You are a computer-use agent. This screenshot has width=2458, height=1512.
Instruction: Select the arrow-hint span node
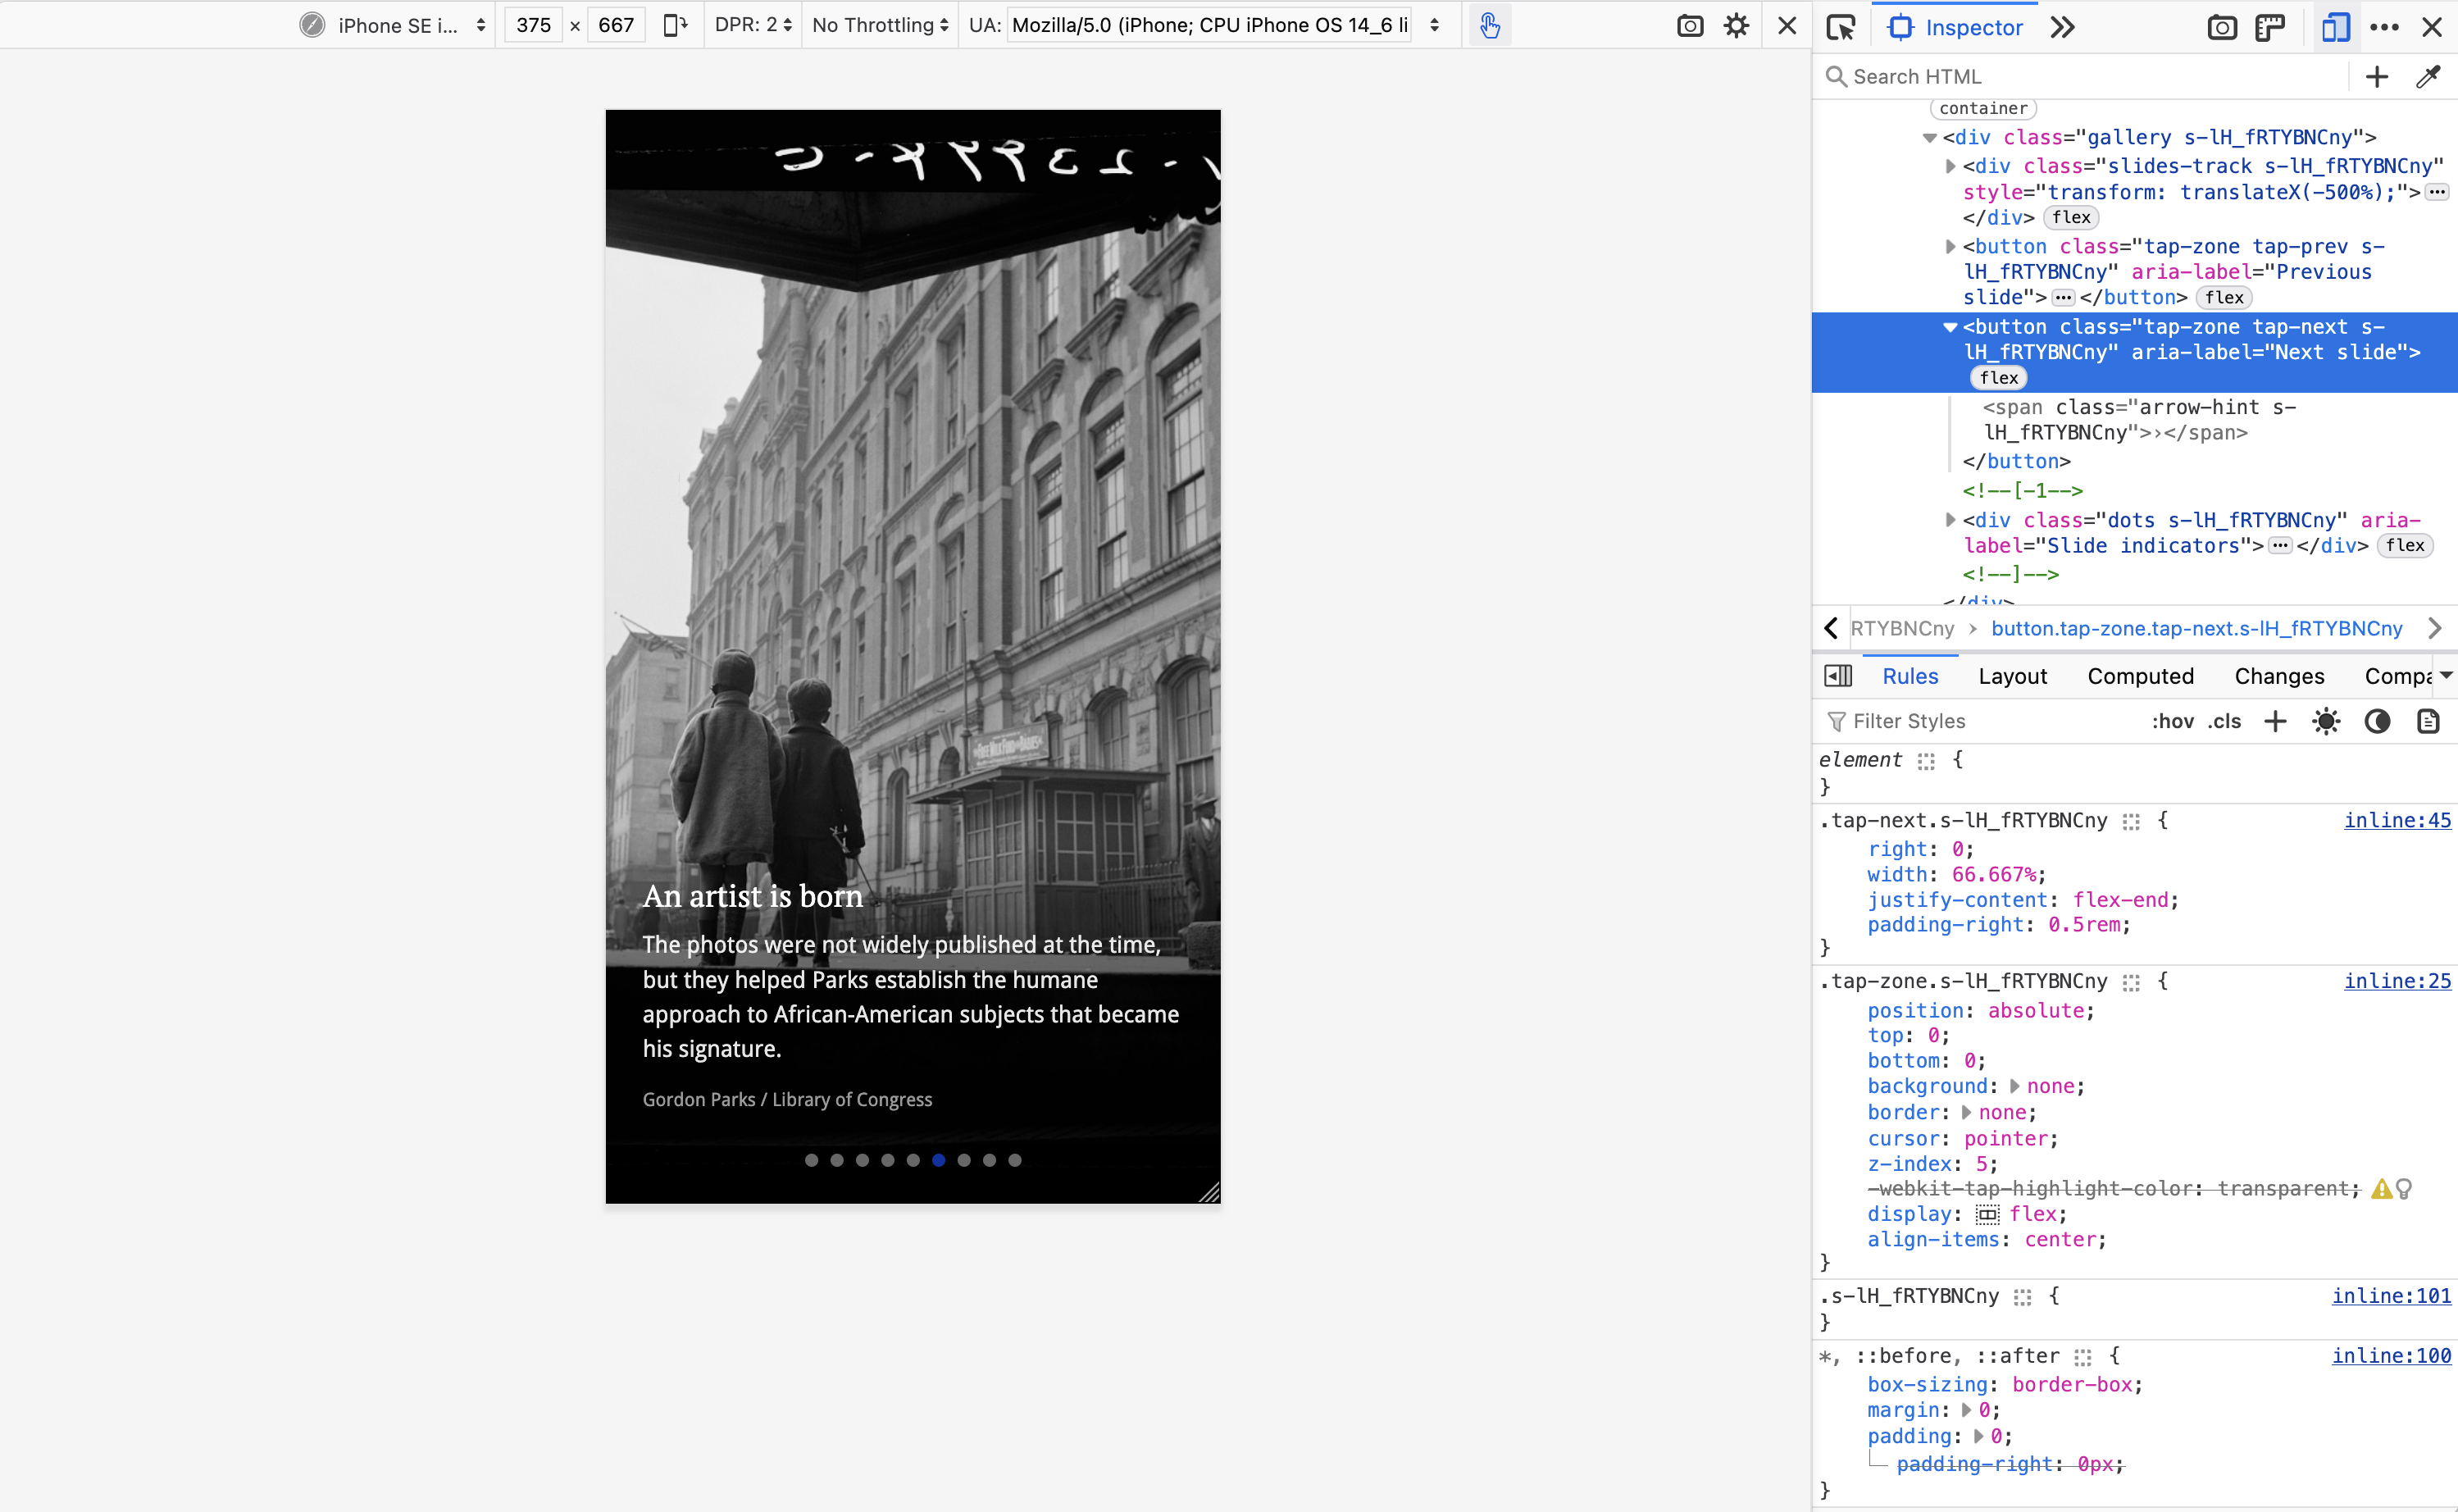(x=2139, y=420)
